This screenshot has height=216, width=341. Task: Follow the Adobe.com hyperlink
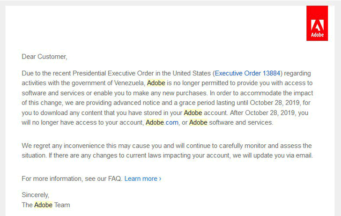[162, 122]
